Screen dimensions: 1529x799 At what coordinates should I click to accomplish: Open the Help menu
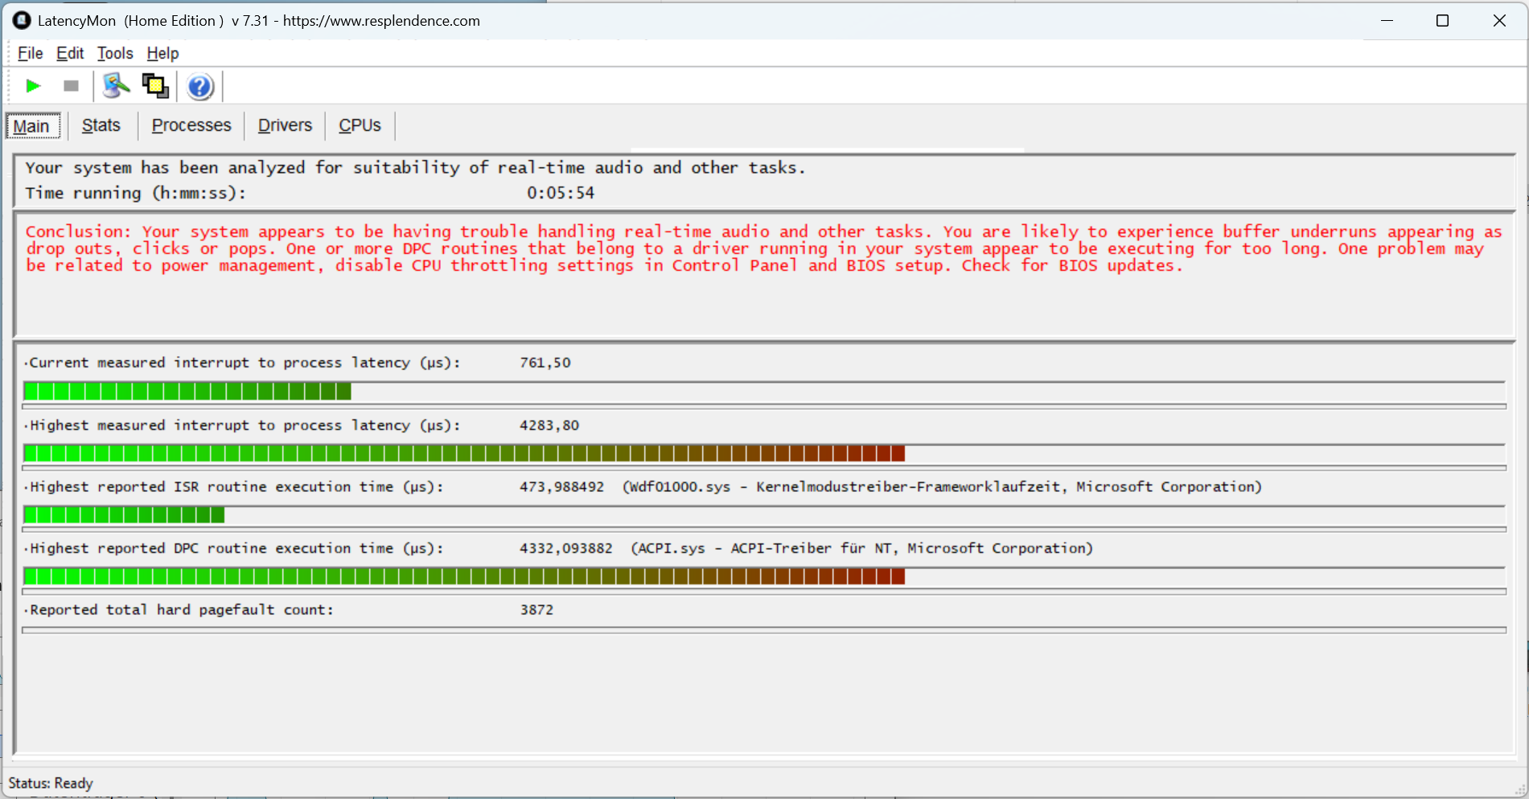(162, 54)
